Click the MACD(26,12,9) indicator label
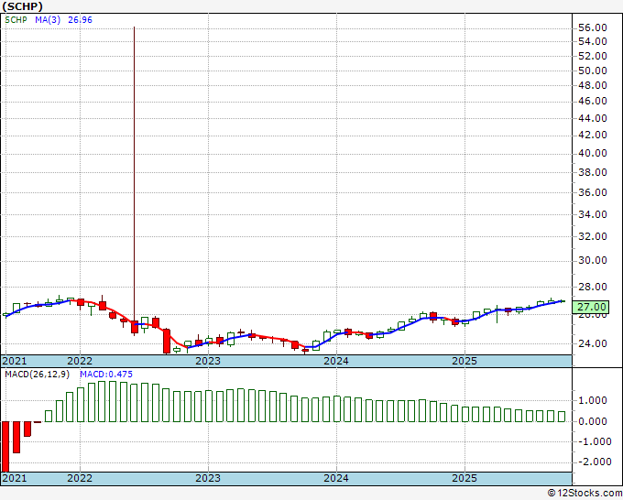This screenshot has width=623, height=500. 38,375
